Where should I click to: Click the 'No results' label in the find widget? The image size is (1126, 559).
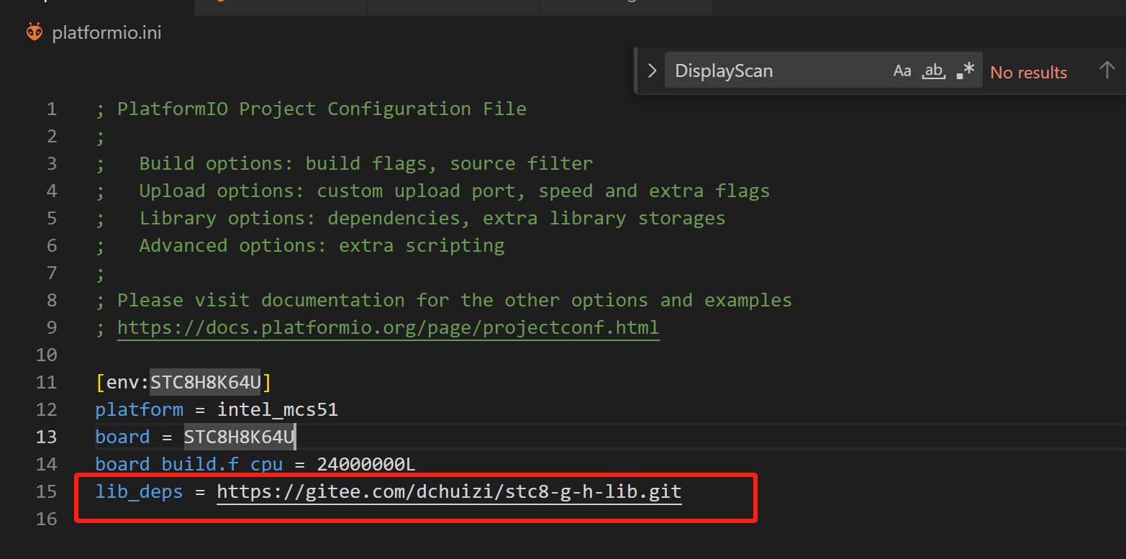tap(1029, 72)
